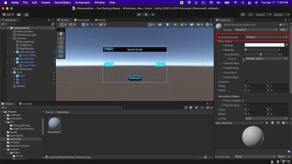Select Scripts object in Hierarchy

(x=21, y=86)
